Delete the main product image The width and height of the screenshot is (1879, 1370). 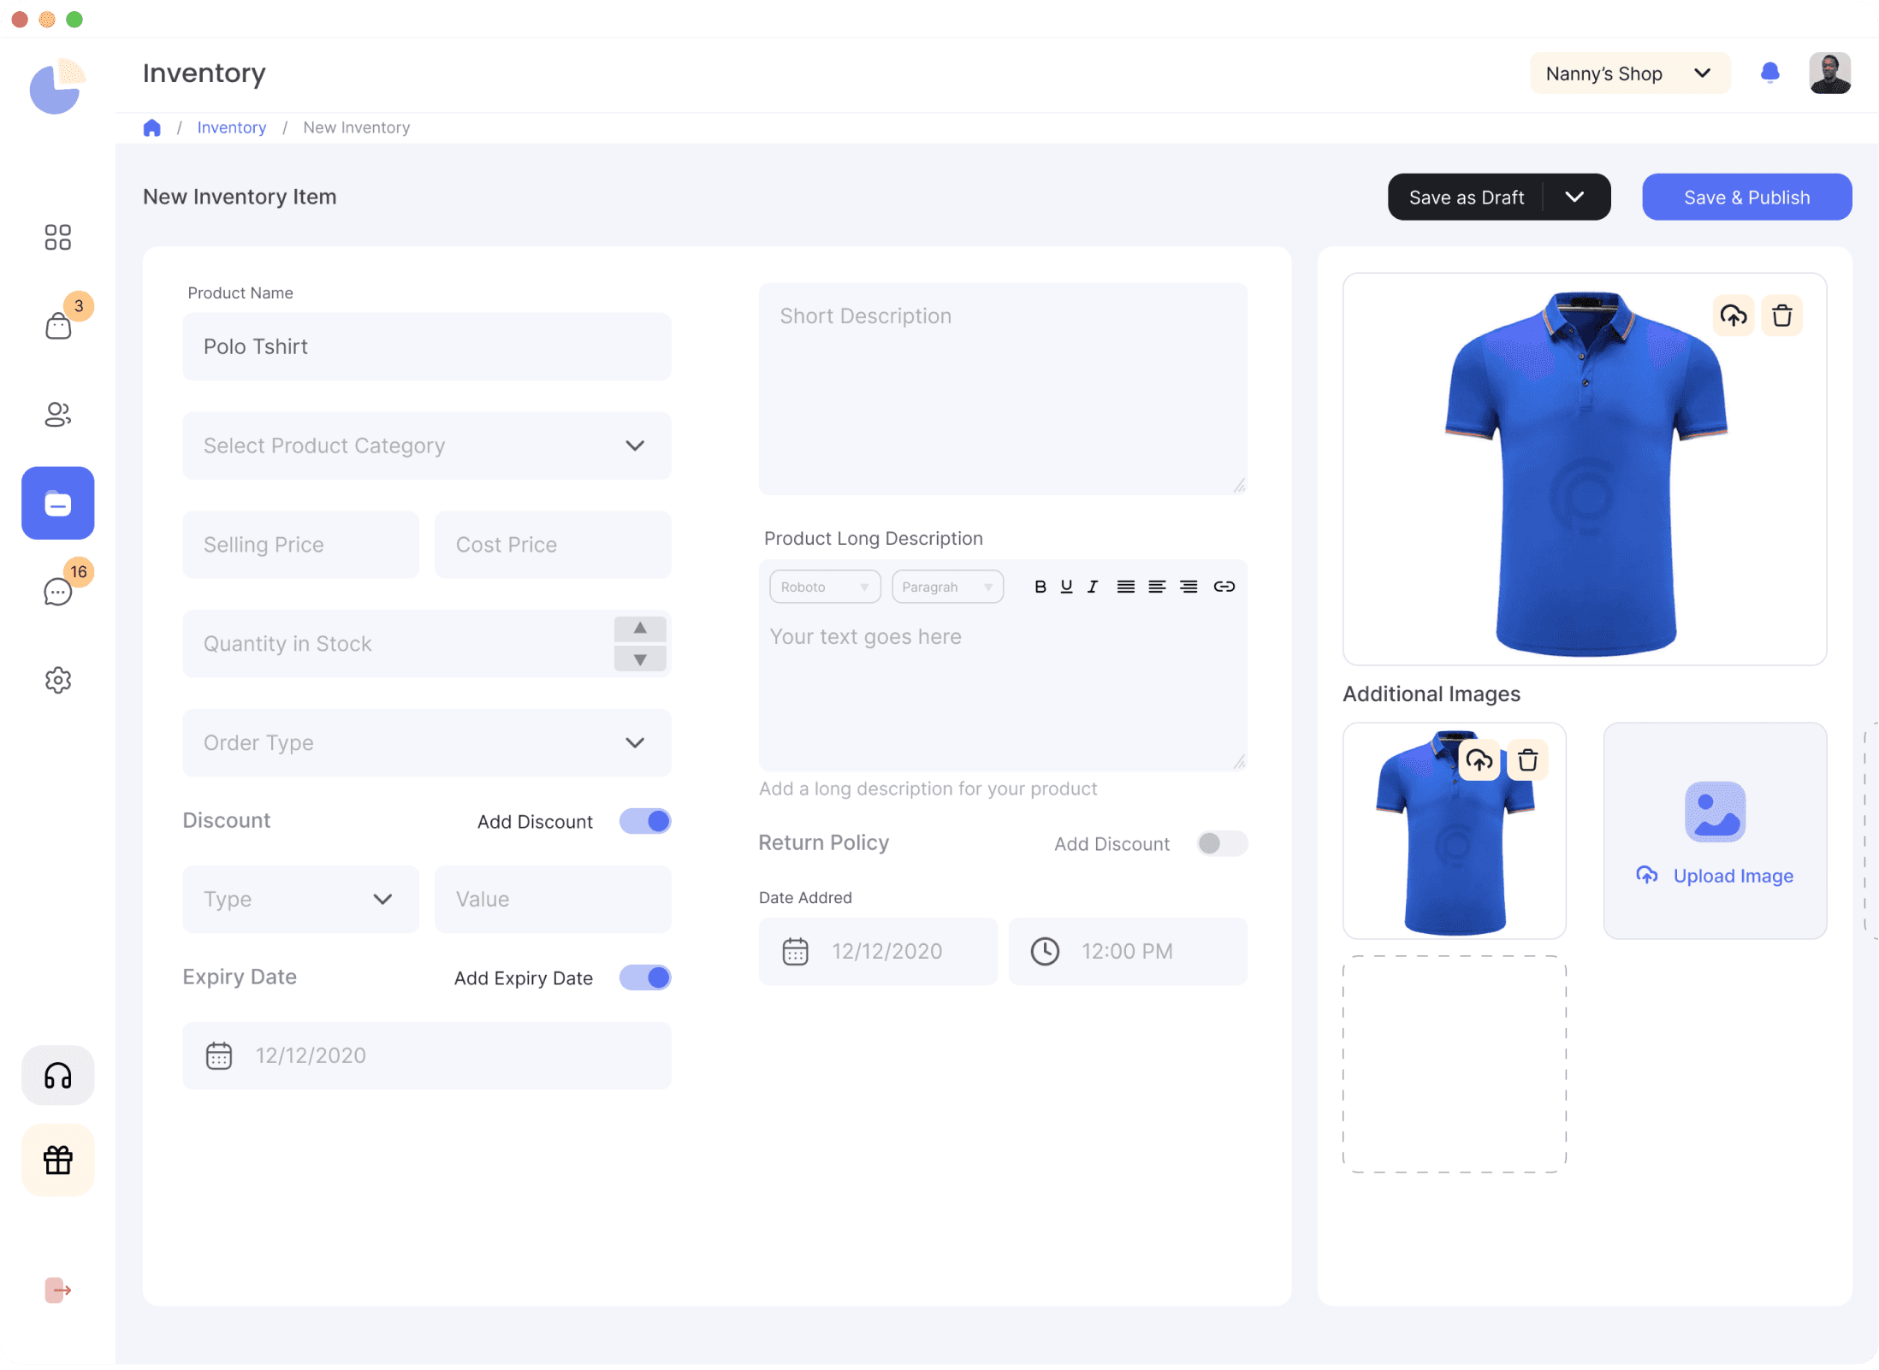(1781, 316)
